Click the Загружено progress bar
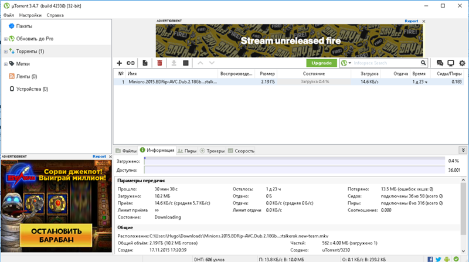469x262 pixels. click(294, 161)
